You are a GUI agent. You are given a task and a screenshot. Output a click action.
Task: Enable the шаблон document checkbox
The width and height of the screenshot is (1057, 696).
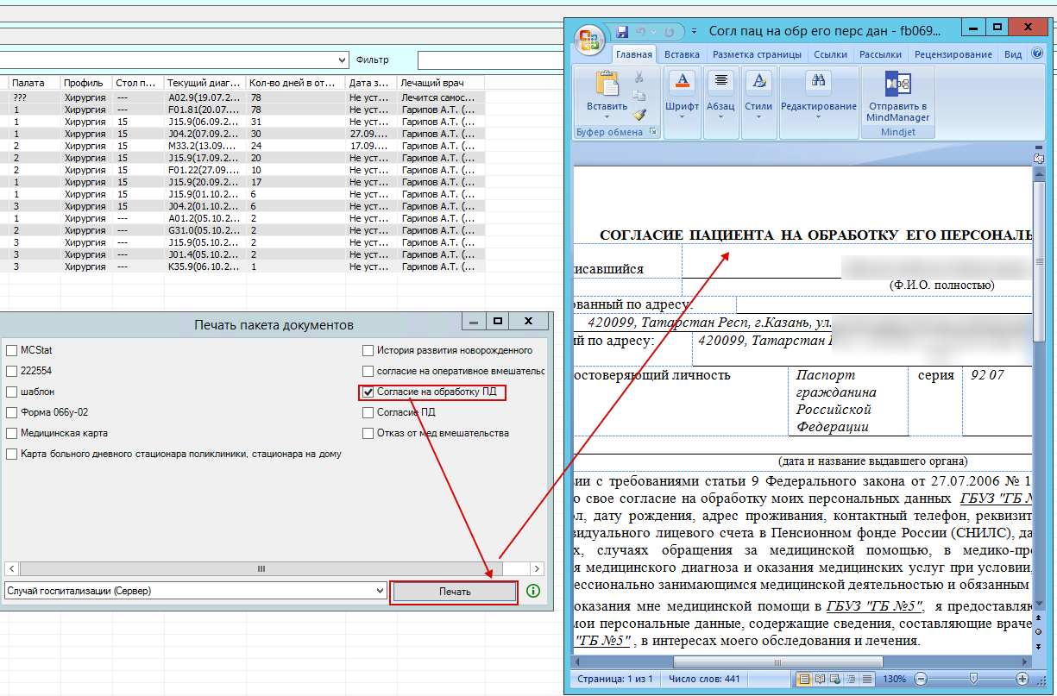click(11, 392)
